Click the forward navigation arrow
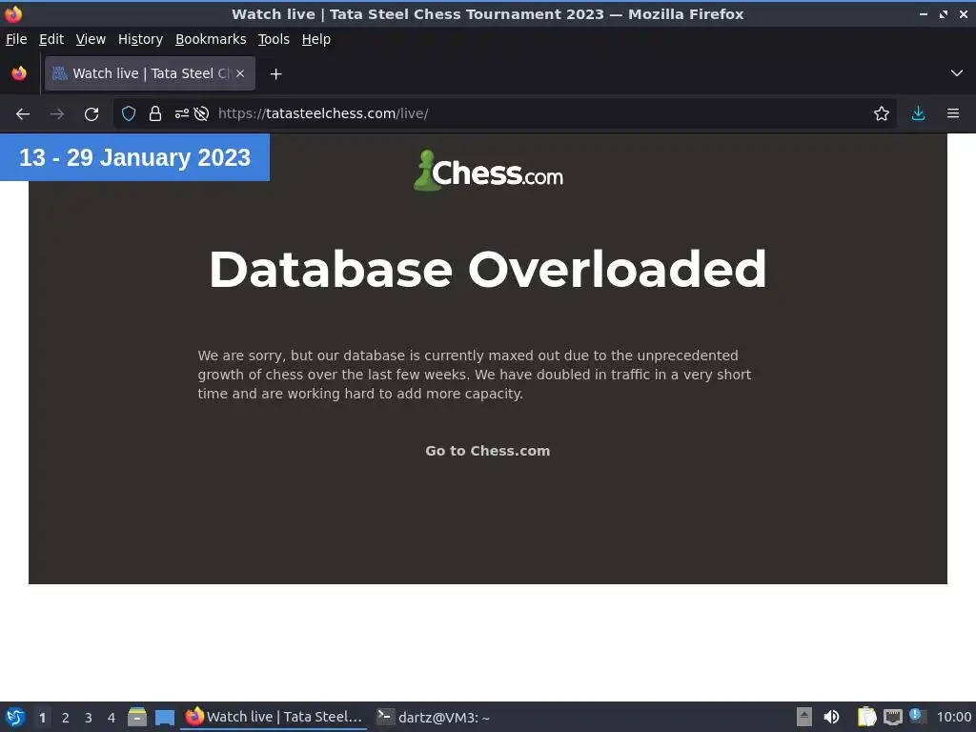This screenshot has height=732, width=976. tap(57, 114)
